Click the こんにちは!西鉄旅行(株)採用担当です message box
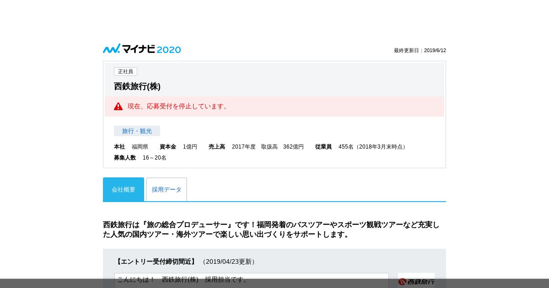 coord(251,280)
